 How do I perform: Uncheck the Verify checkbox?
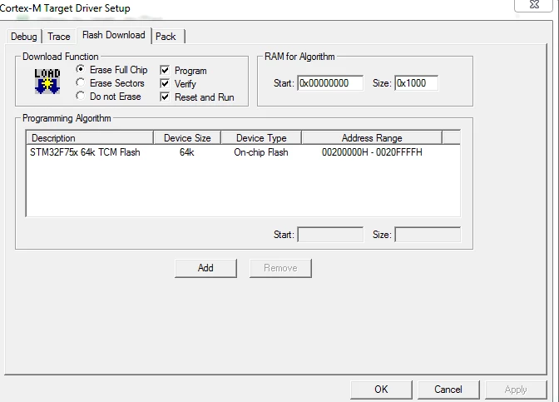tap(165, 83)
